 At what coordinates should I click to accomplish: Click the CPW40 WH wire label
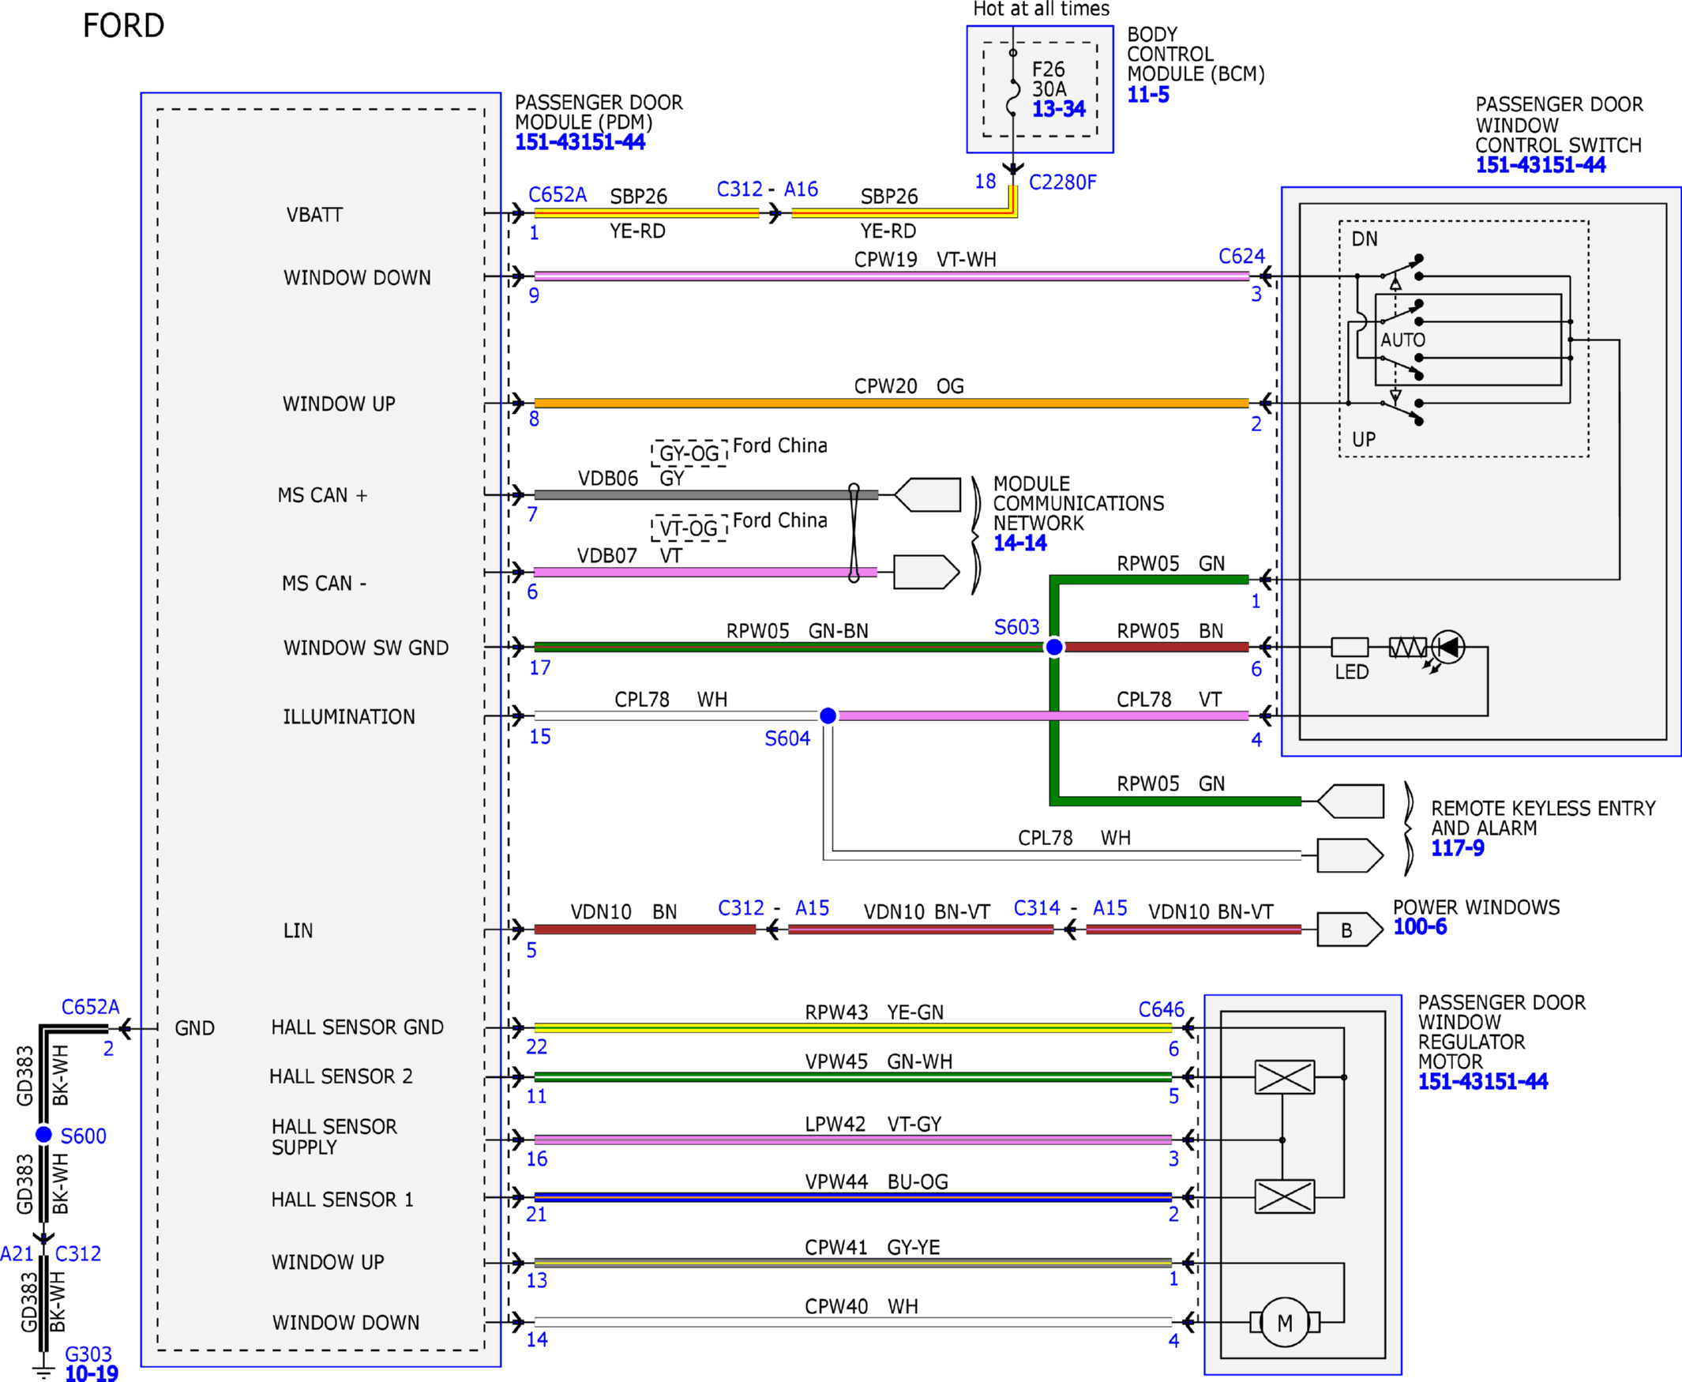[862, 1306]
